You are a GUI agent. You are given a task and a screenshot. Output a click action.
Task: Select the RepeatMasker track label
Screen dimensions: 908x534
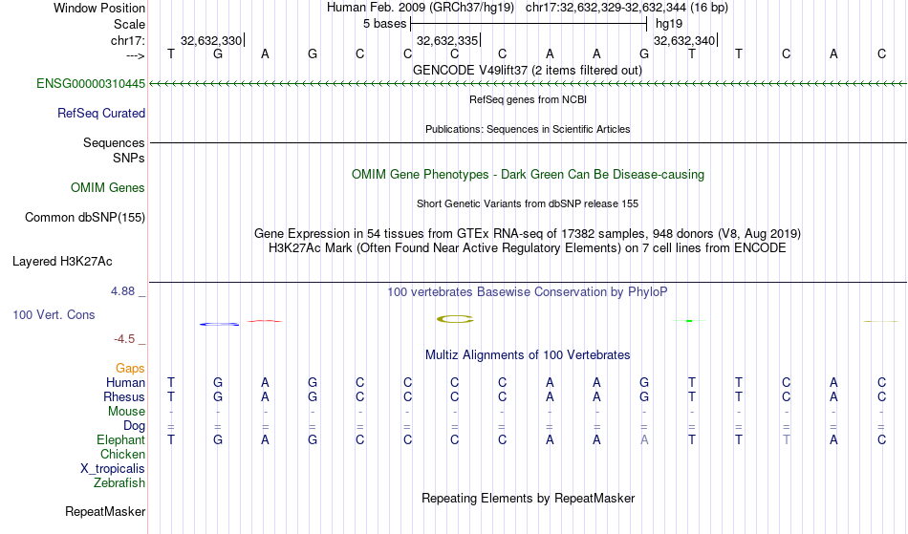105,511
